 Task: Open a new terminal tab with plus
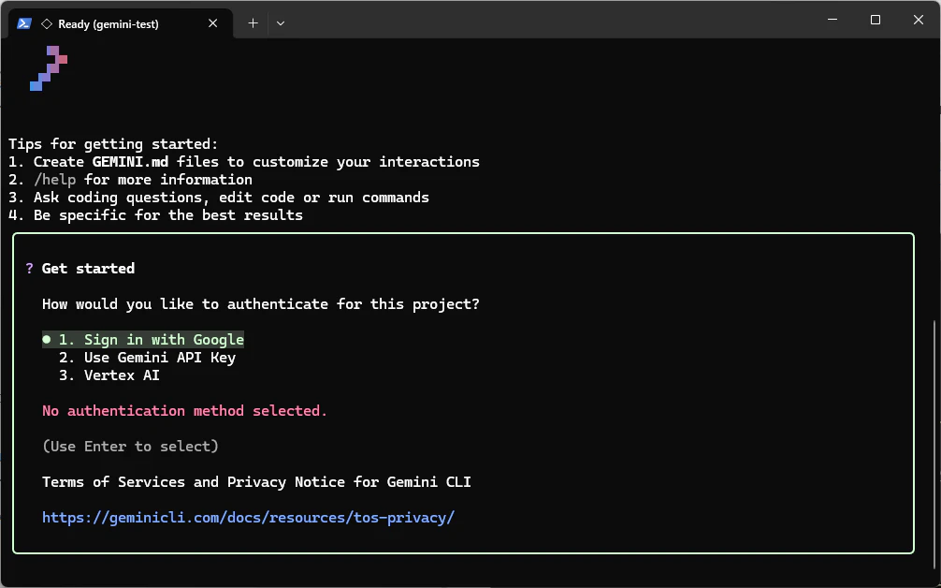[x=253, y=23]
